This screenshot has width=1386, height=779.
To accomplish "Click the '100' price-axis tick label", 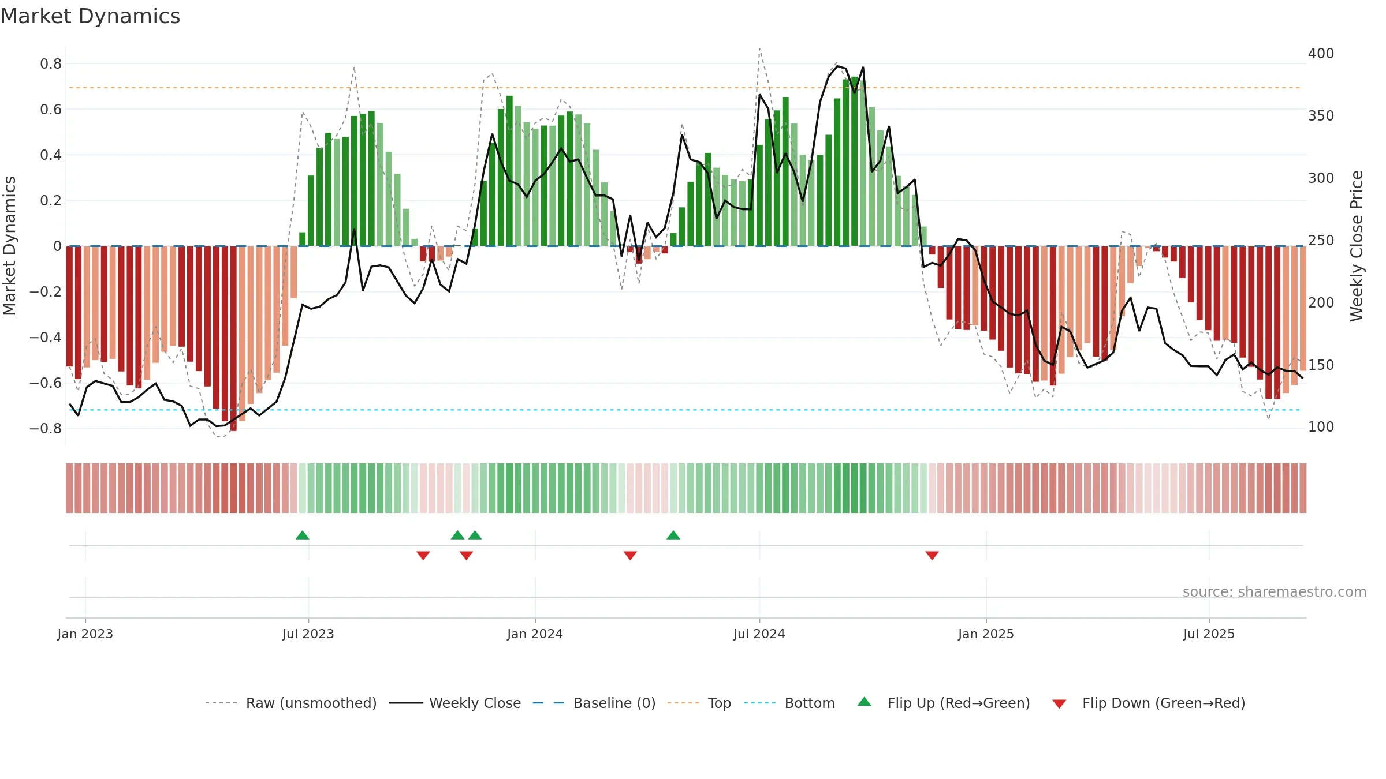I will point(1321,426).
